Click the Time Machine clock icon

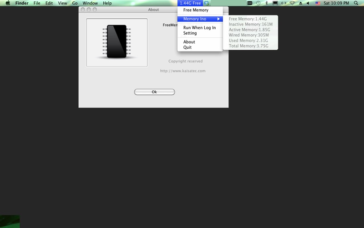[x=258, y=3]
